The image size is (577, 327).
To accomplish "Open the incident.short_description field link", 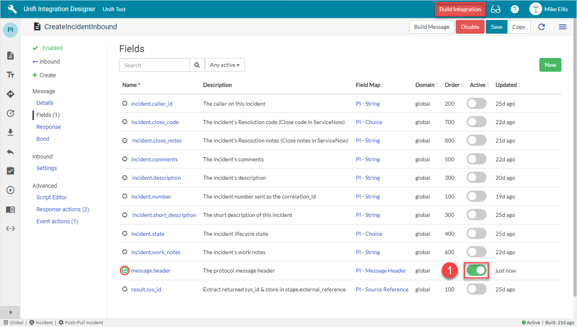I will [x=164, y=215].
